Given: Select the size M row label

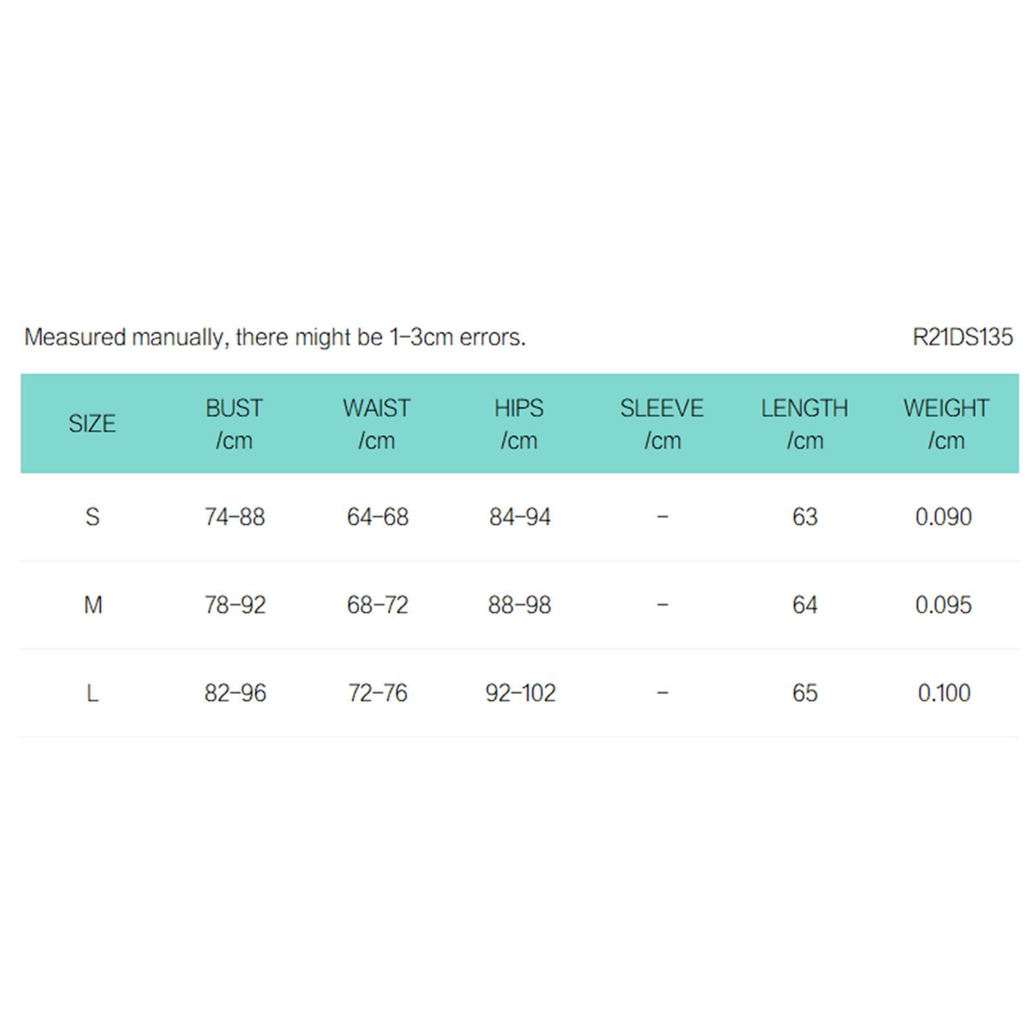Looking at the screenshot, I should [93, 605].
